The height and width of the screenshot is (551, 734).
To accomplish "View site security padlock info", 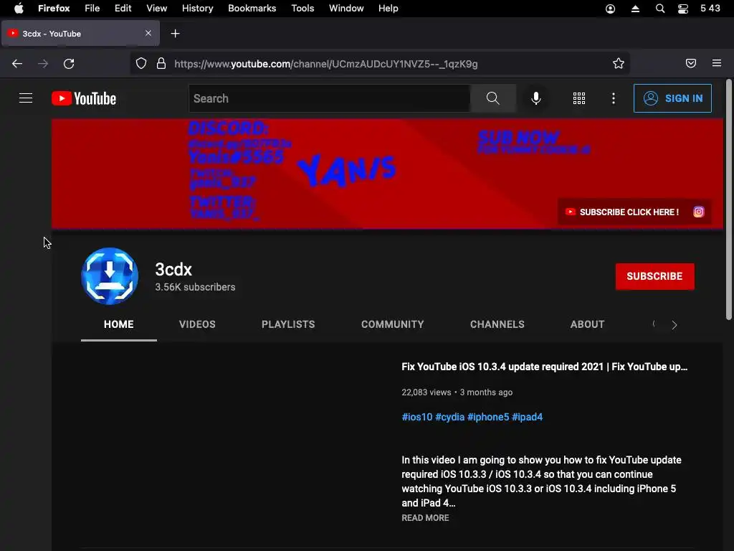I will [161, 64].
